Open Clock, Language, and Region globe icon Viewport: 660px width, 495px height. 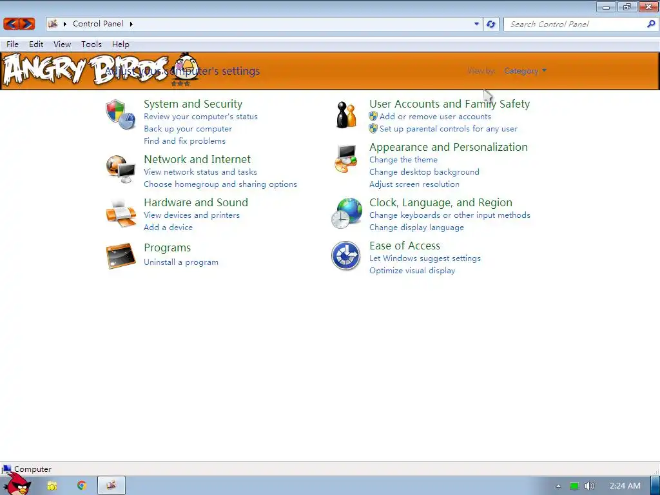pyautogui.click(x=346, y=213)
